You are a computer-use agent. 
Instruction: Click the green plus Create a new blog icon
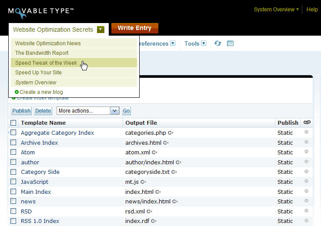(17, 92)
